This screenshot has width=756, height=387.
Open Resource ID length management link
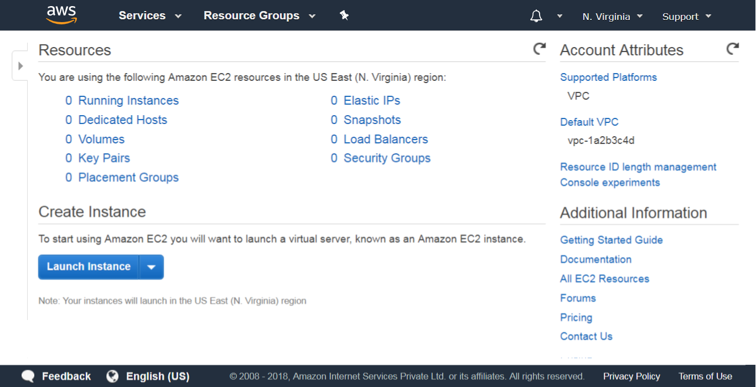[638, 167]
